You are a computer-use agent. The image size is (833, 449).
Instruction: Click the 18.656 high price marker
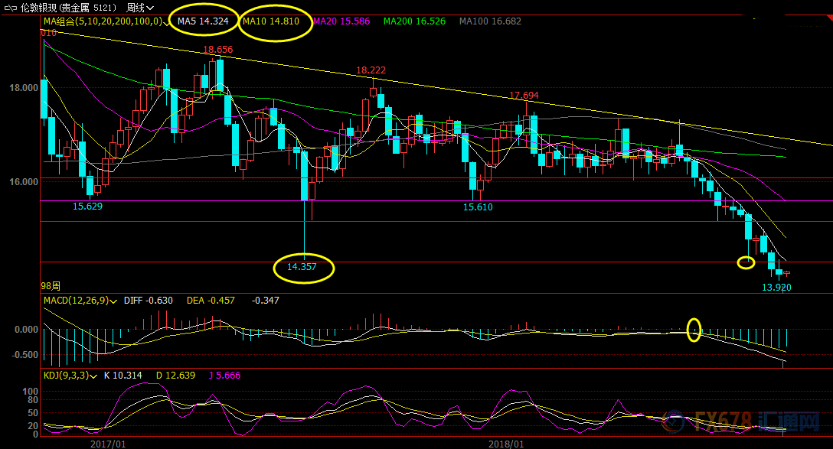[x=218, y=50]
